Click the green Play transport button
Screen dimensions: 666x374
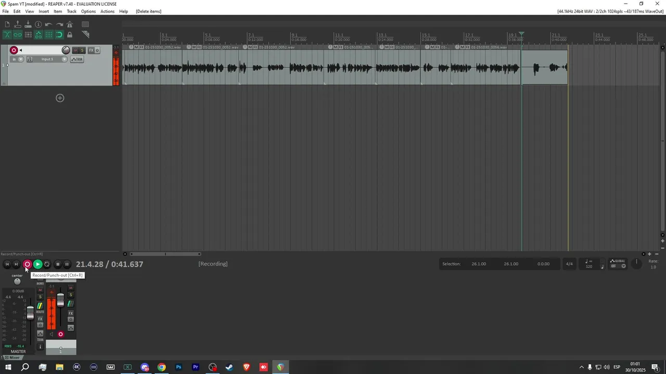(x=37, y=264)
